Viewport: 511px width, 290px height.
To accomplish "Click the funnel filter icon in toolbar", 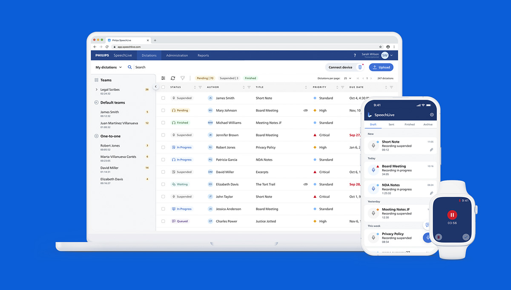I will [x=183, y=78].
